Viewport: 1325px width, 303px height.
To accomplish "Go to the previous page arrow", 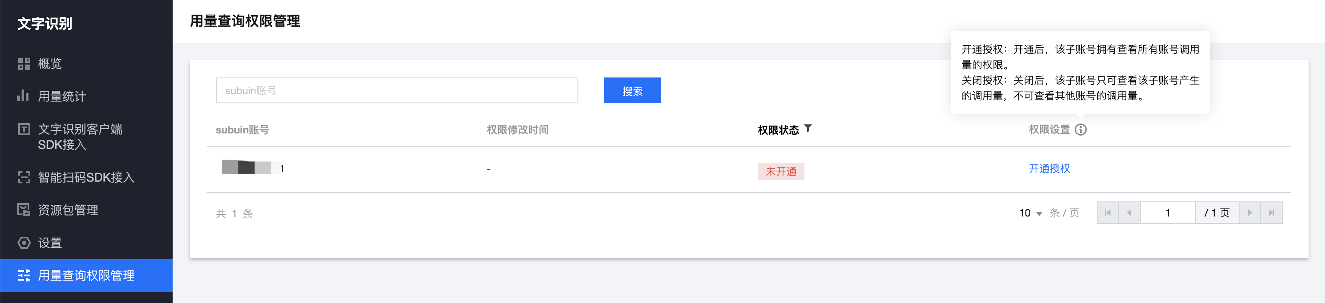I will (x=1129, y=213).
